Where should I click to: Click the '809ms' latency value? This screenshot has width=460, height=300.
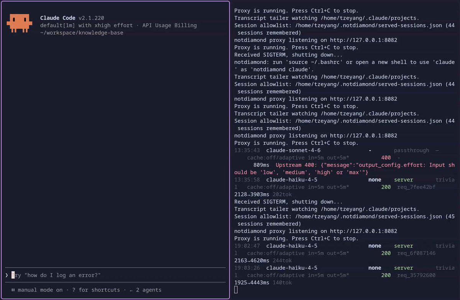coord(261,165)
